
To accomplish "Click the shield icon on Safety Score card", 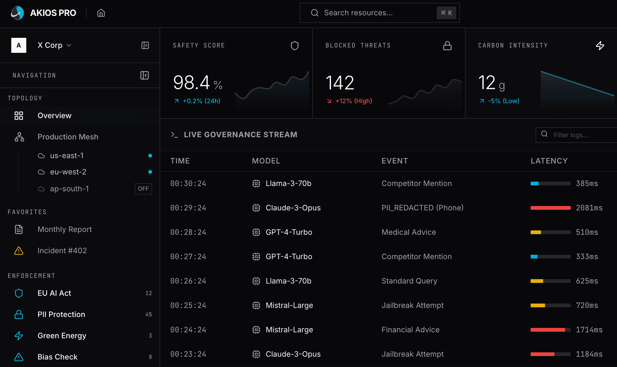I will (x=294, y=46).
